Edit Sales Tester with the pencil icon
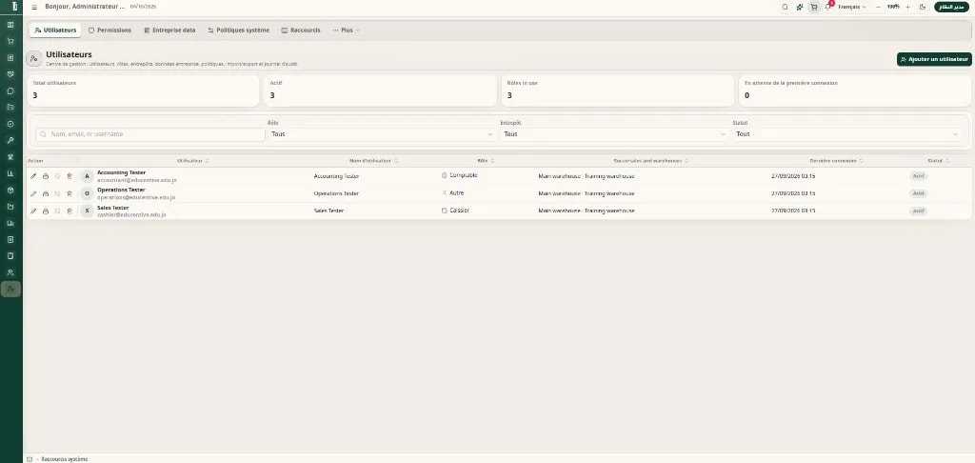 click(33, 211)
